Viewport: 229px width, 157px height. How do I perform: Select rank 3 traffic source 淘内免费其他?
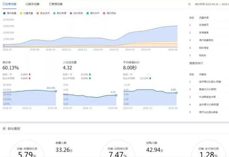[206, 40]
